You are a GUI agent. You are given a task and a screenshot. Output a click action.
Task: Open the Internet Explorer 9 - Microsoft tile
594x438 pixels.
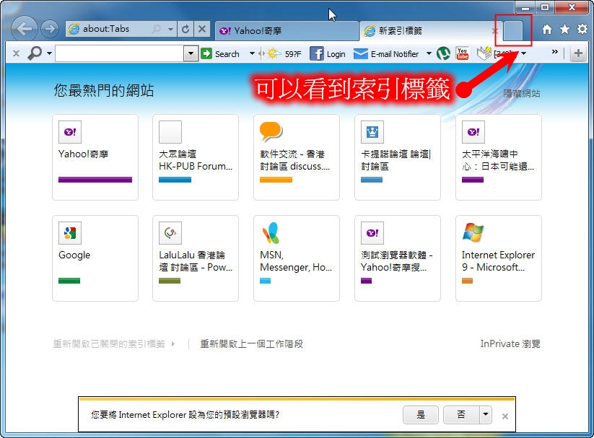(499, 258)
